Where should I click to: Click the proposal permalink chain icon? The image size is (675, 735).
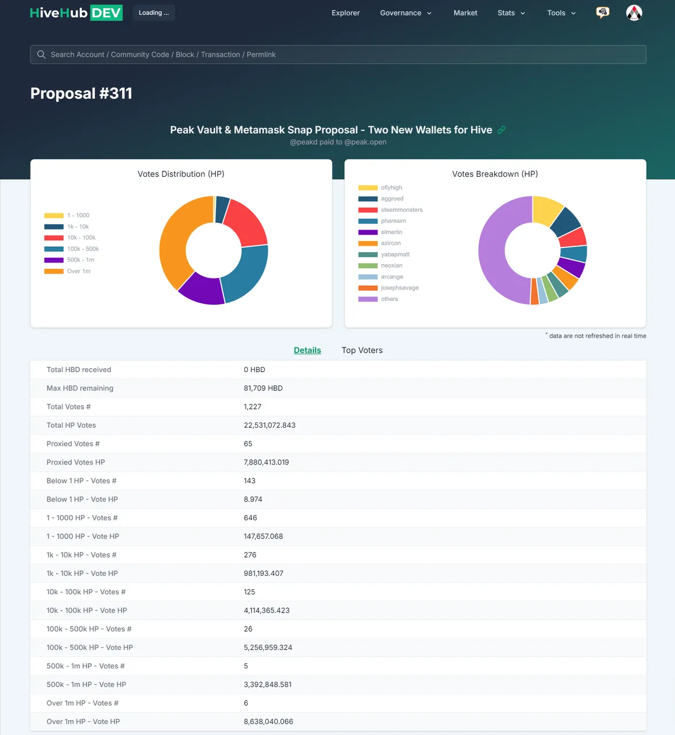point(502,130)
